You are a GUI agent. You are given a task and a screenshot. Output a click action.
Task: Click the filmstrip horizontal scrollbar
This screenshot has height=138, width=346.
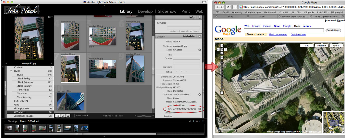[x=80, y=134]
